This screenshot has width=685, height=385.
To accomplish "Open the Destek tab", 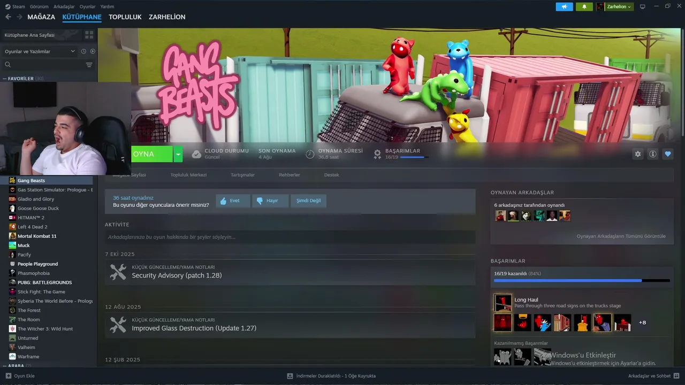I will pyautogui.click(x=331, y=175).
